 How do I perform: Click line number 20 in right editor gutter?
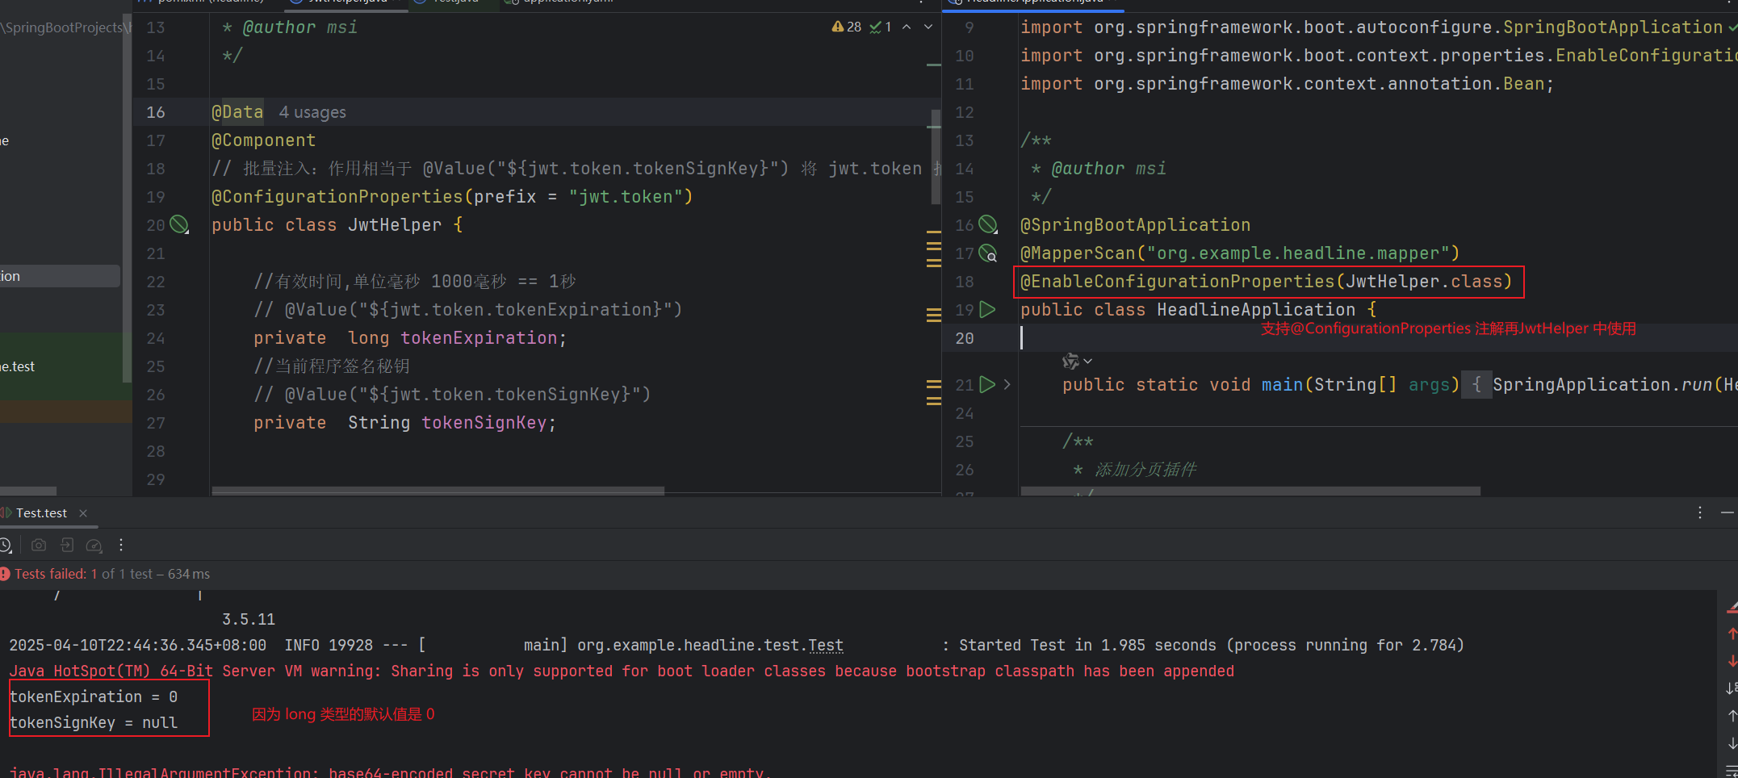[x=965, y=338]
